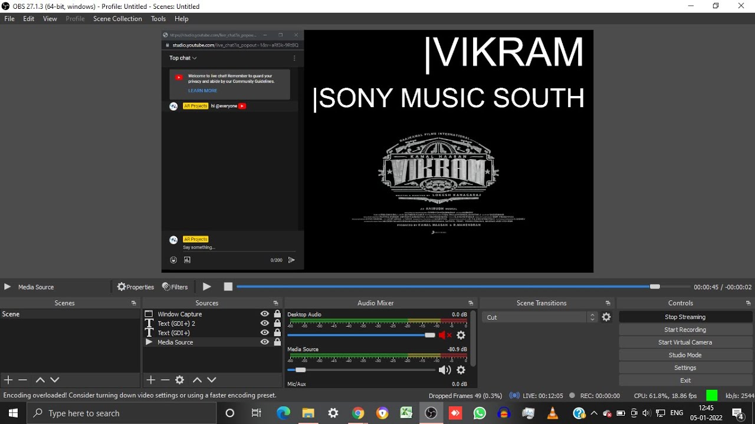Toggle visibility of Text (GDI+) 2 source
Image resolution: width=755 pixels, height=424 pixels.
click(265, 323)
